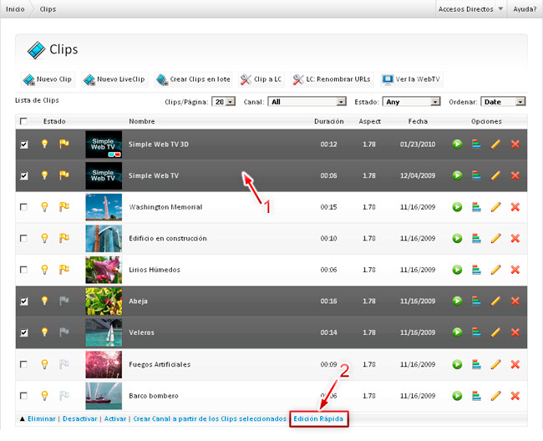Uncheck the Simple Web TV row checkbox
The image size is (543, 441).
click(x=24, y=176)
